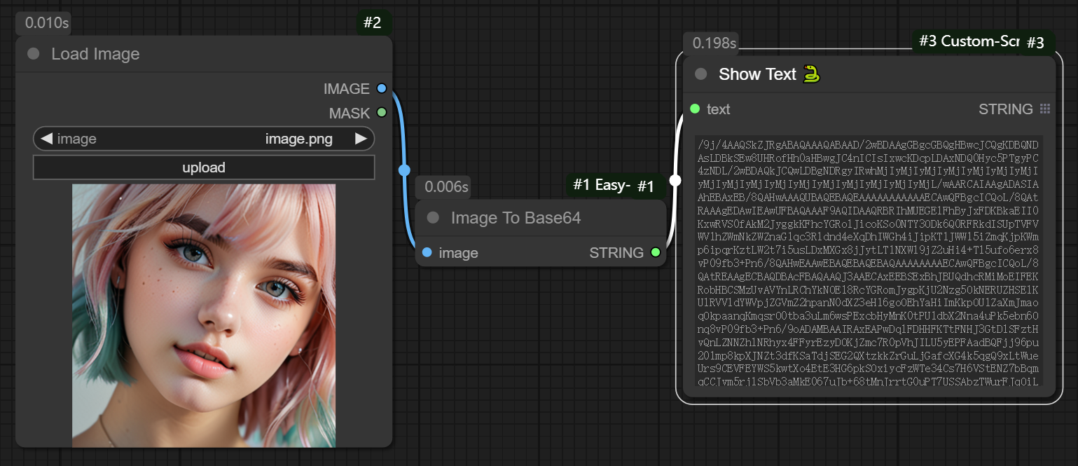The width and height of the screenshot is (1078, 466).
Task: Click the blue image input port on Image To Base64
Action: (x=427, y=252)
